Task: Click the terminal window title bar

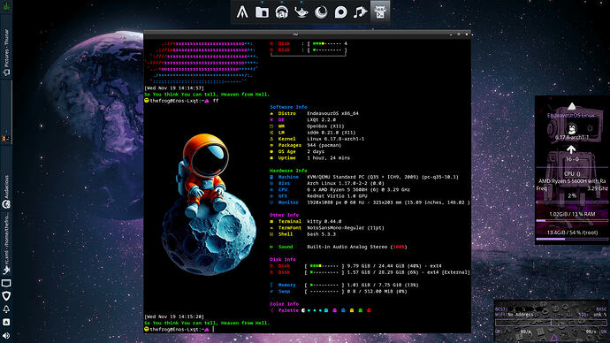Action: (x=307, y=34)
